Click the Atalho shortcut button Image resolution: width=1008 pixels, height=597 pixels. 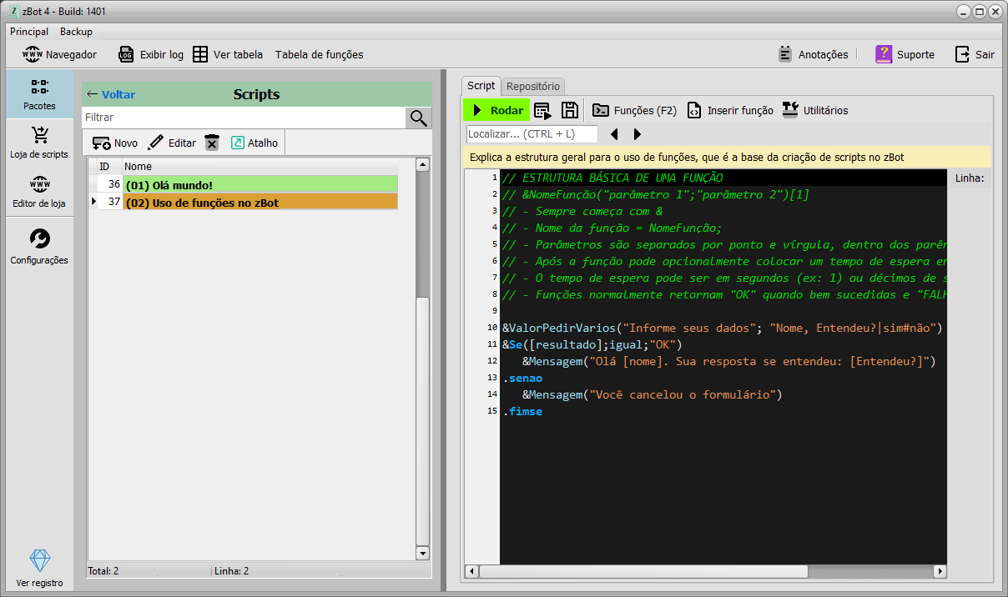click(x=255, y=143)
